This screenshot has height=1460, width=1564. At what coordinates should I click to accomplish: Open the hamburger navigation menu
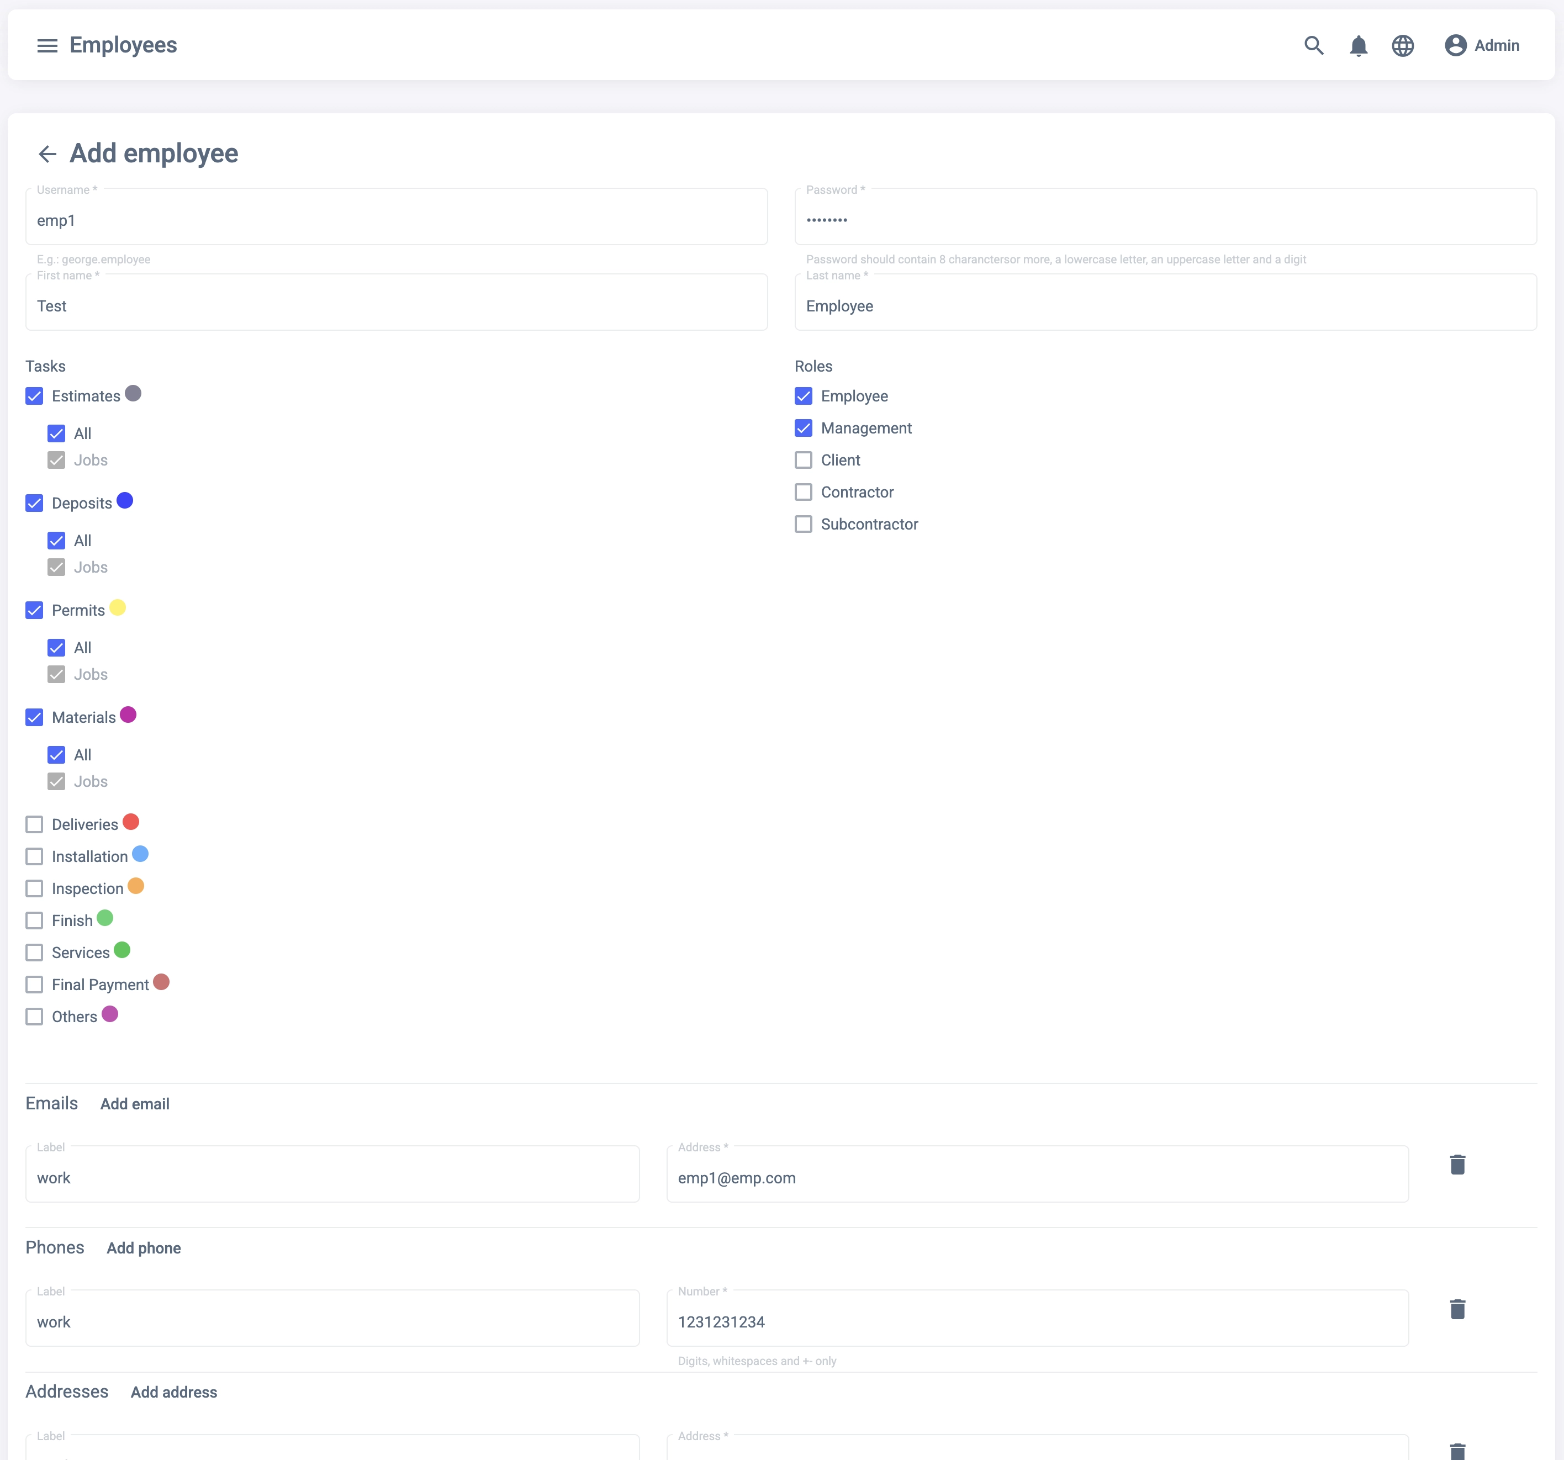[x=47, y=46]
